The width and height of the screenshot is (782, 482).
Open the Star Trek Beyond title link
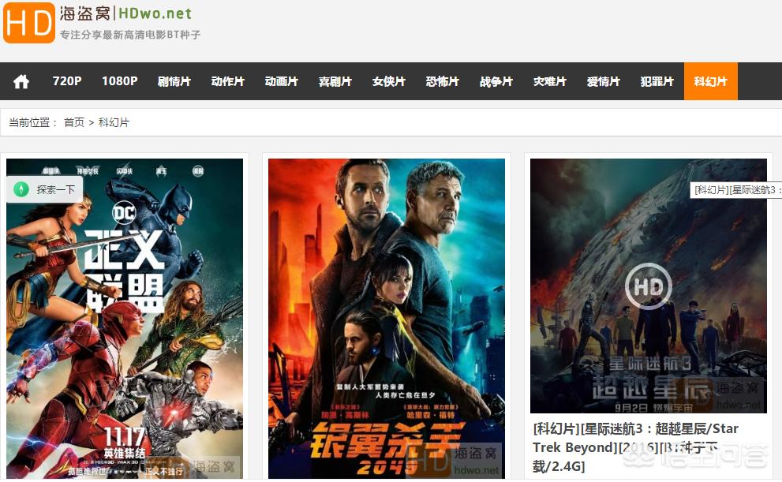pos(635,447)
